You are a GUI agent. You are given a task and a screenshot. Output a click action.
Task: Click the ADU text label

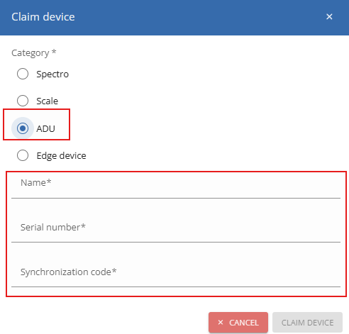coord(45,128)
